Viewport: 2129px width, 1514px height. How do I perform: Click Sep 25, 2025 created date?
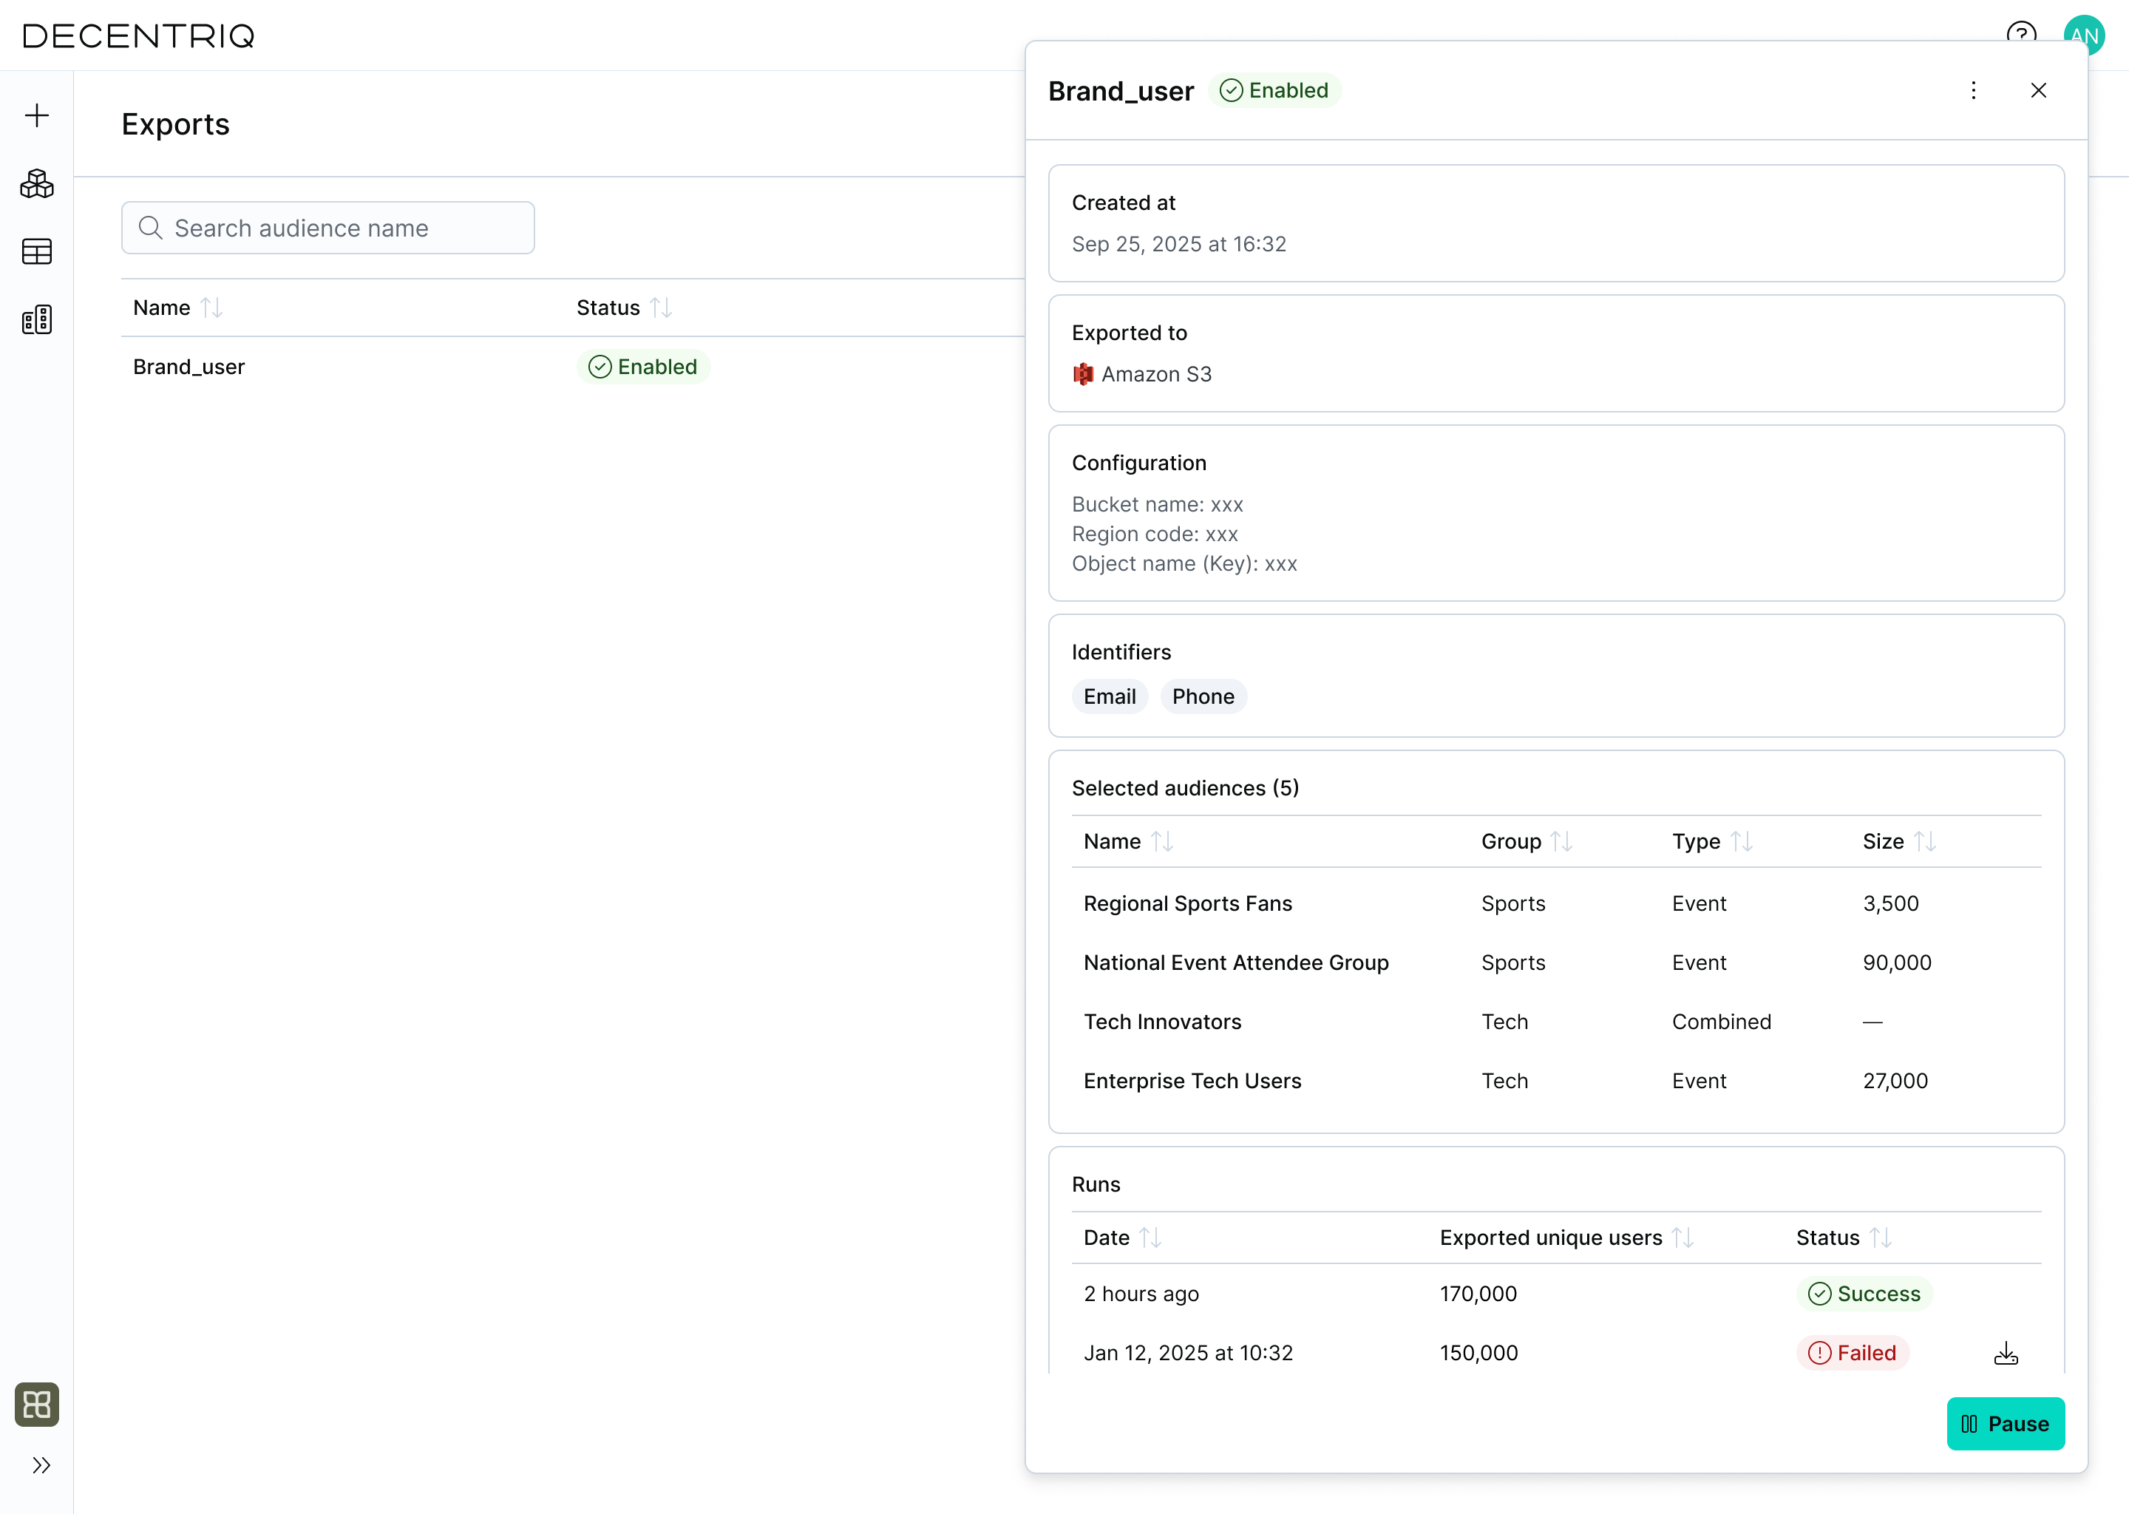(1179, 244)
